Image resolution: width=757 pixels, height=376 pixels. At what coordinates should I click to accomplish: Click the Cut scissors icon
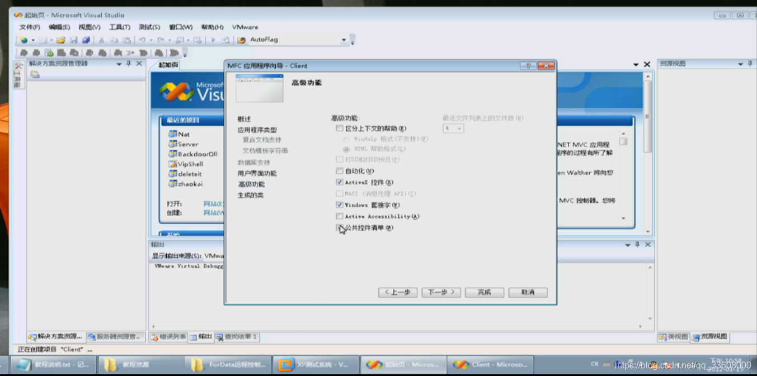point(101,40)
